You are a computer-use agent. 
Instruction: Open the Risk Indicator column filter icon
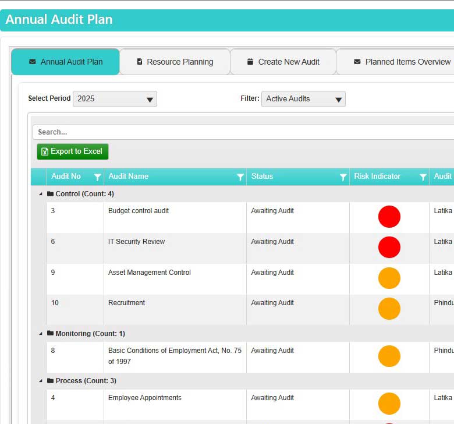423,177
